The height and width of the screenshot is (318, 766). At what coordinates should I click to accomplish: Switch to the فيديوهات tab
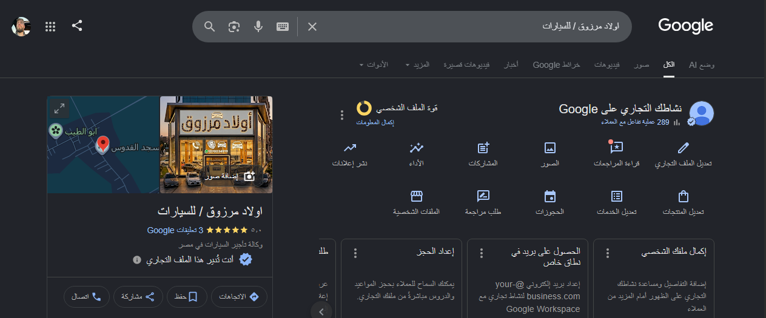pyautogui.click(x=606, y=64)
